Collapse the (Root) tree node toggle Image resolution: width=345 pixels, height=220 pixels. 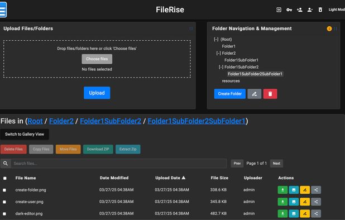coord(216,40)
